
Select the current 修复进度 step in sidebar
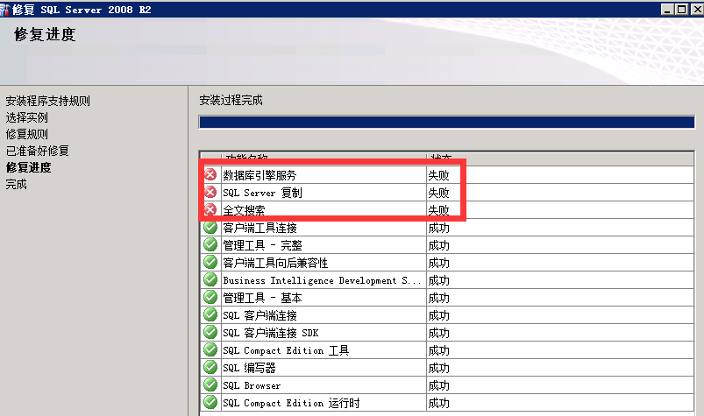[28, 167]
